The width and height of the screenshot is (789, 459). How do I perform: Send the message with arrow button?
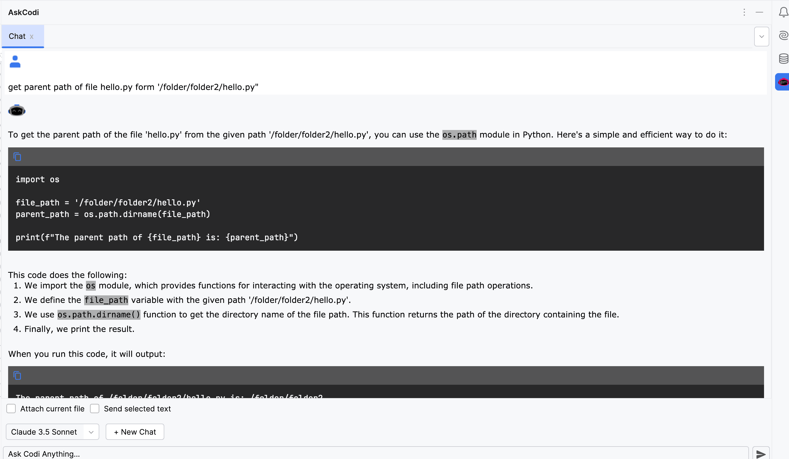761,454
